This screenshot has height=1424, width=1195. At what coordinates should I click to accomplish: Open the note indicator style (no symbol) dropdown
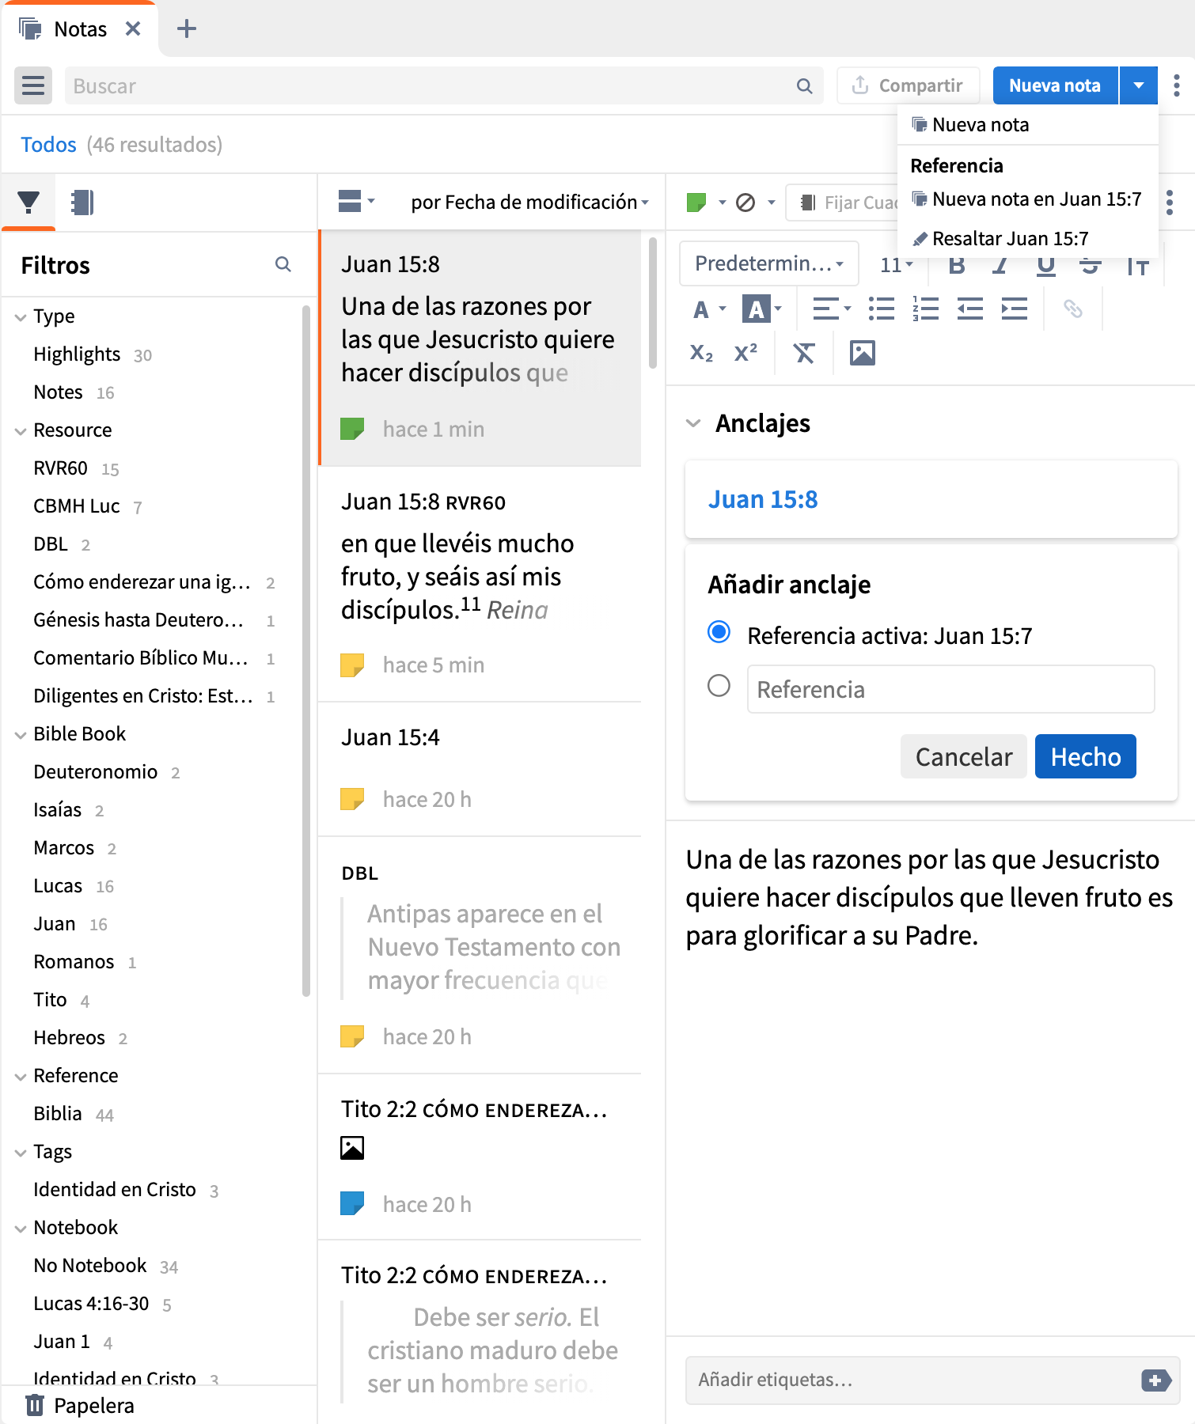[x=755, y=203]
